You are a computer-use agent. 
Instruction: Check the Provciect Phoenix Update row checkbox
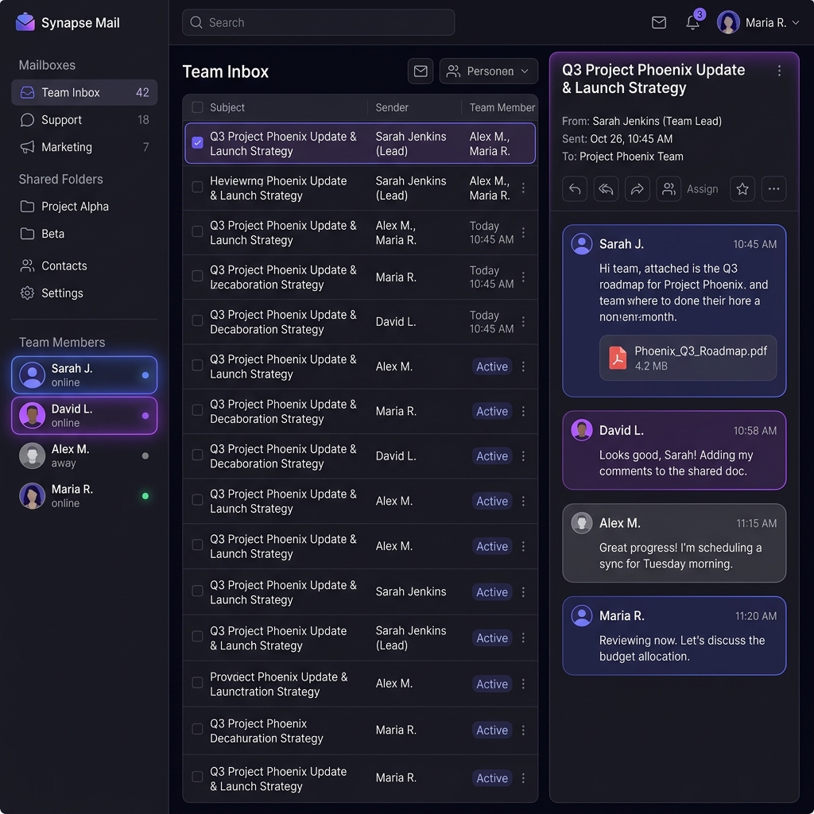(197, 683)
